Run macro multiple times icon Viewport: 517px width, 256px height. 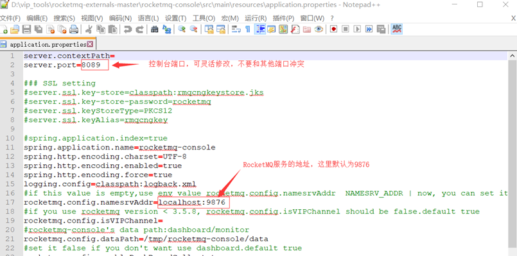click(x=369, y=30)
